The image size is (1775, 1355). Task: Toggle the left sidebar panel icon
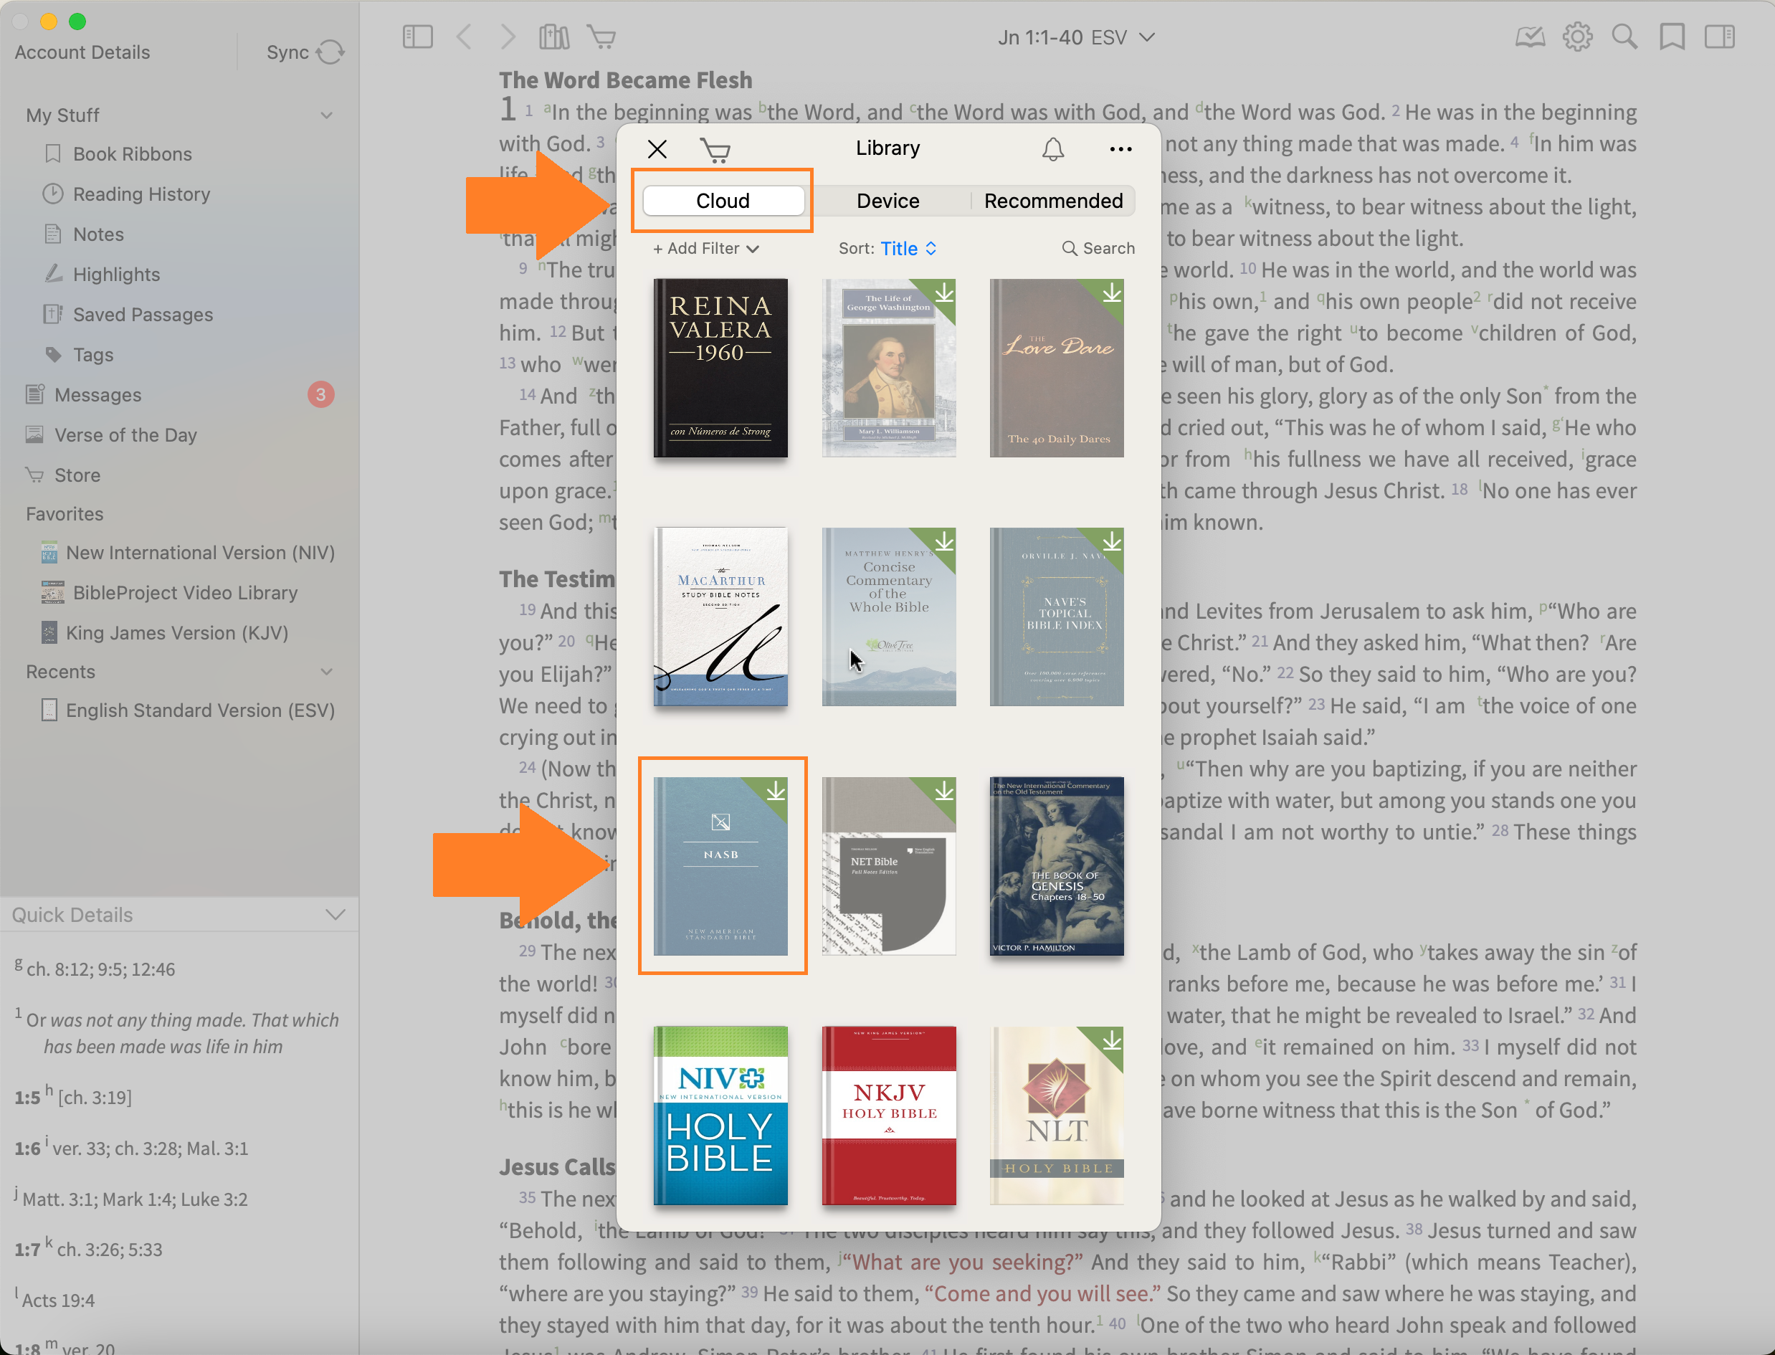click(x=418, y=37)
